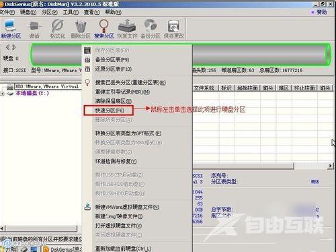Screen dimensions: 336x252
Task: Click the 还原分区表 menu icon
Action: pyautogui.click(x=87, y=69)
